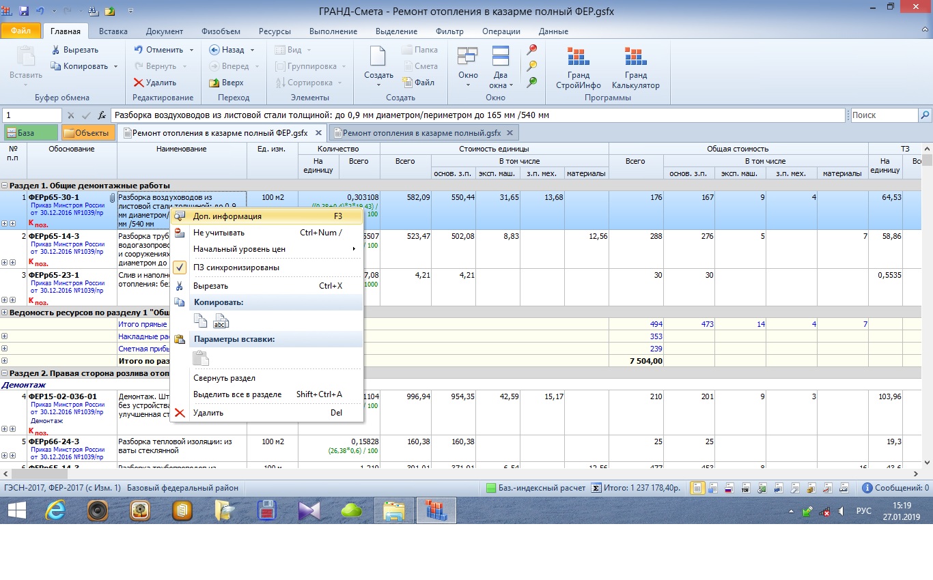Open the Сообщений info icon in status bar
The height and width of the screenshot is (580, 933).
point(867,488)
